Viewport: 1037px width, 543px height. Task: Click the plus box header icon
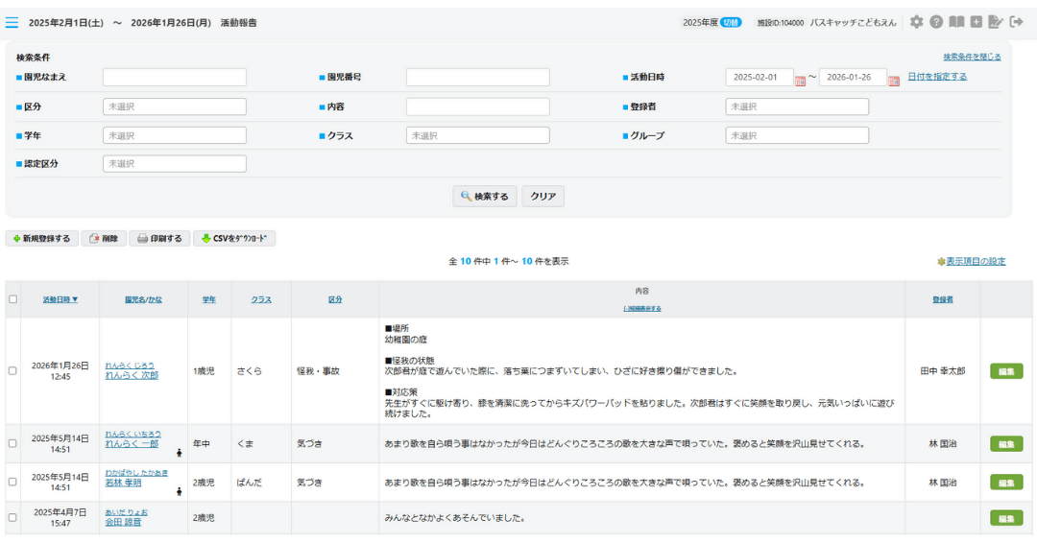[x=977, y=22]
